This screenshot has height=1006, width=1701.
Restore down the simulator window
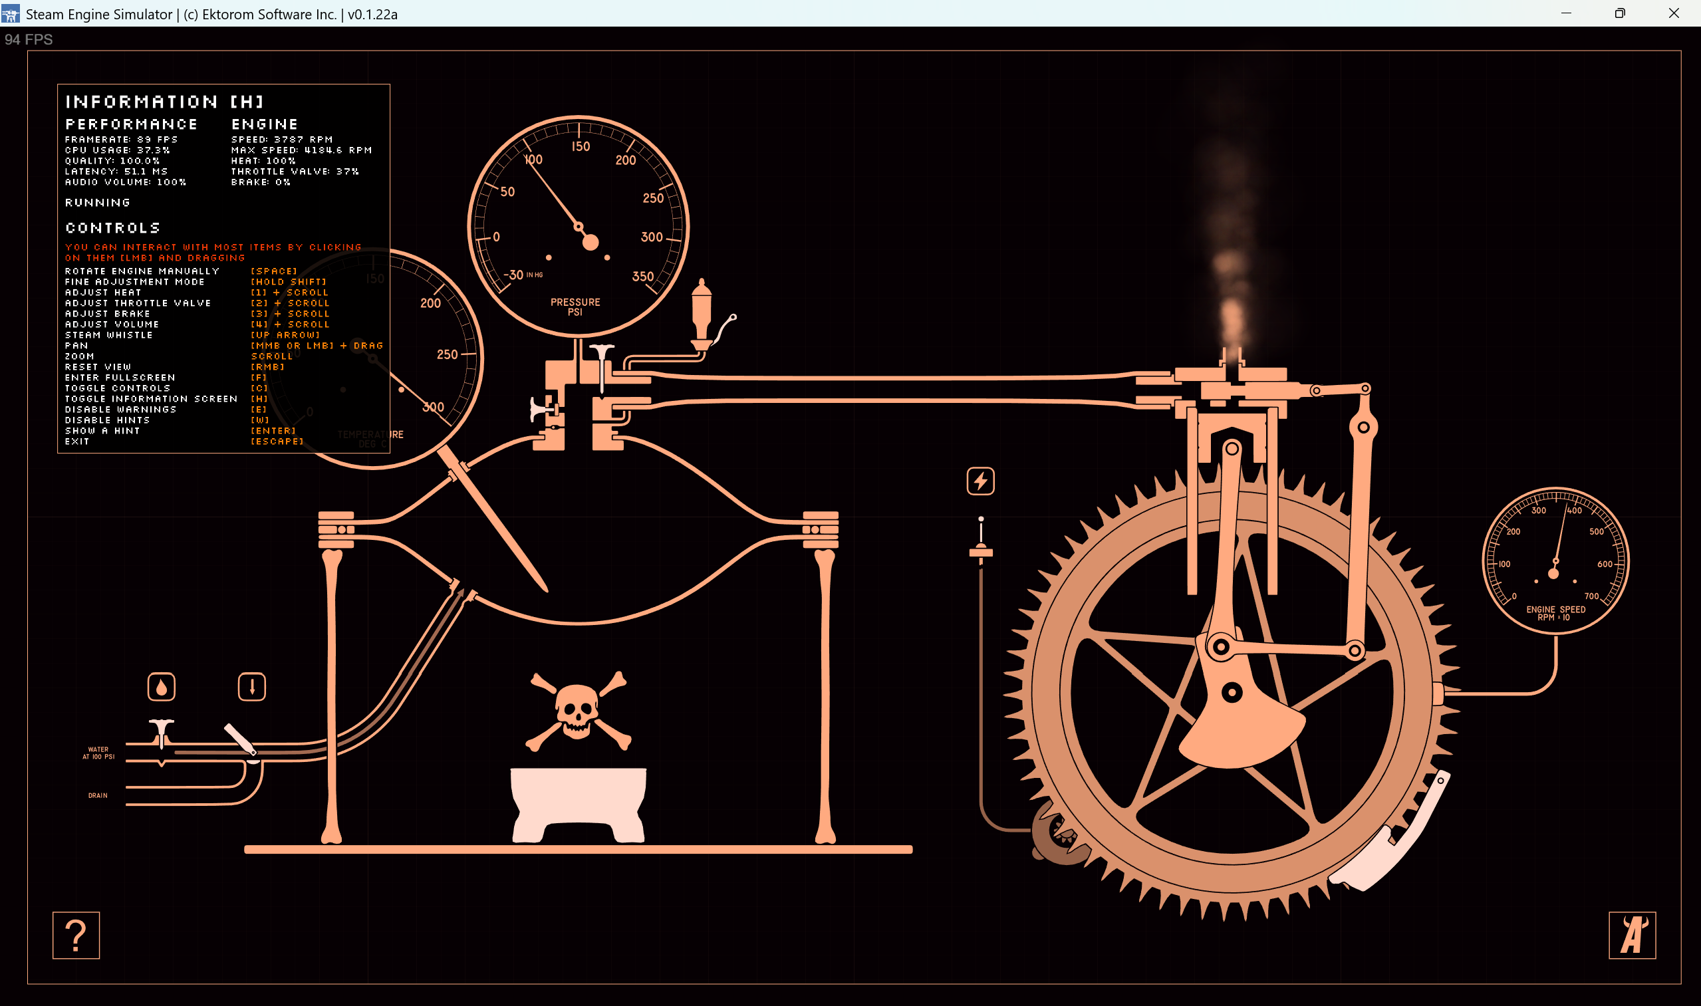1620,13
